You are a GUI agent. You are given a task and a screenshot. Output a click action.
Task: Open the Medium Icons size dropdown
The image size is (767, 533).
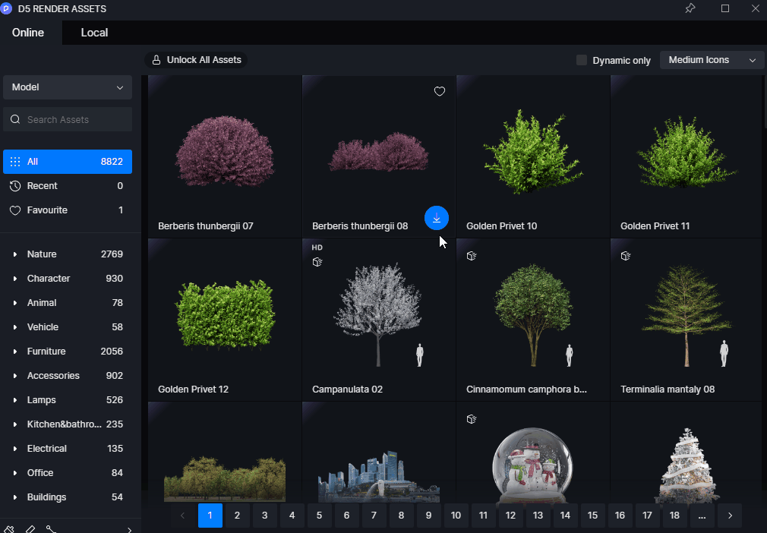pos(712,60)
